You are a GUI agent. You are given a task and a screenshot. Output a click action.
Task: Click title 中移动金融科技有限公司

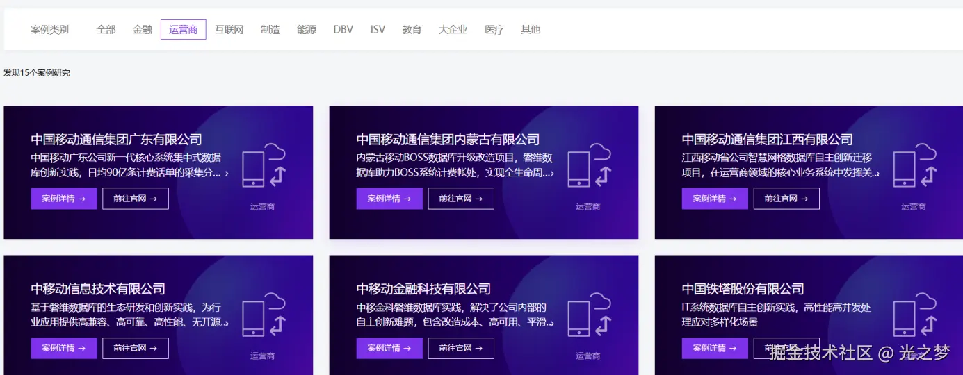pos(423,289)
